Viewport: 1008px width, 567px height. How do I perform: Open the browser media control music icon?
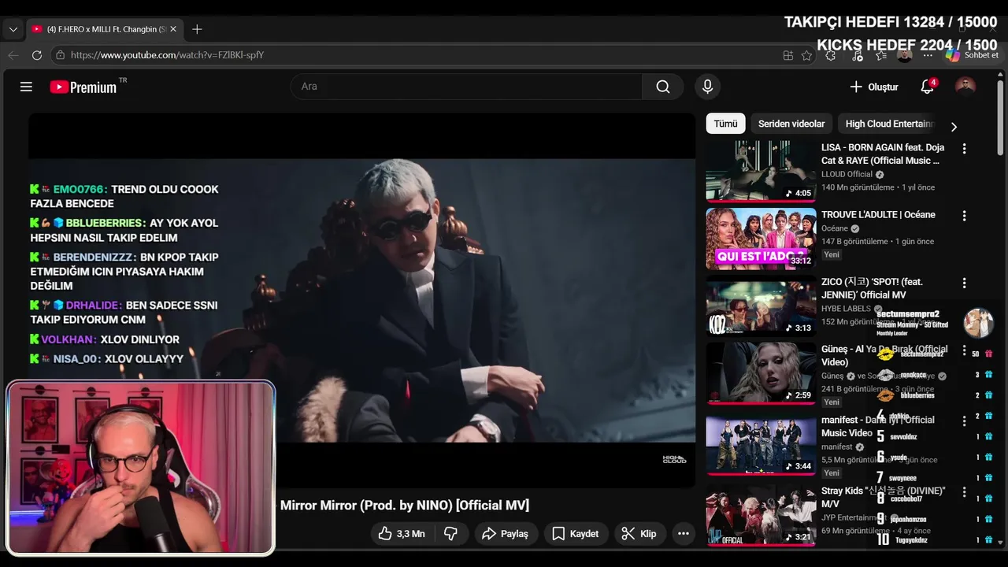858,55
